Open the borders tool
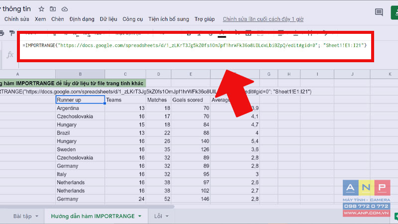The width and height of the screenshot is (398, 224). point(248,33)
